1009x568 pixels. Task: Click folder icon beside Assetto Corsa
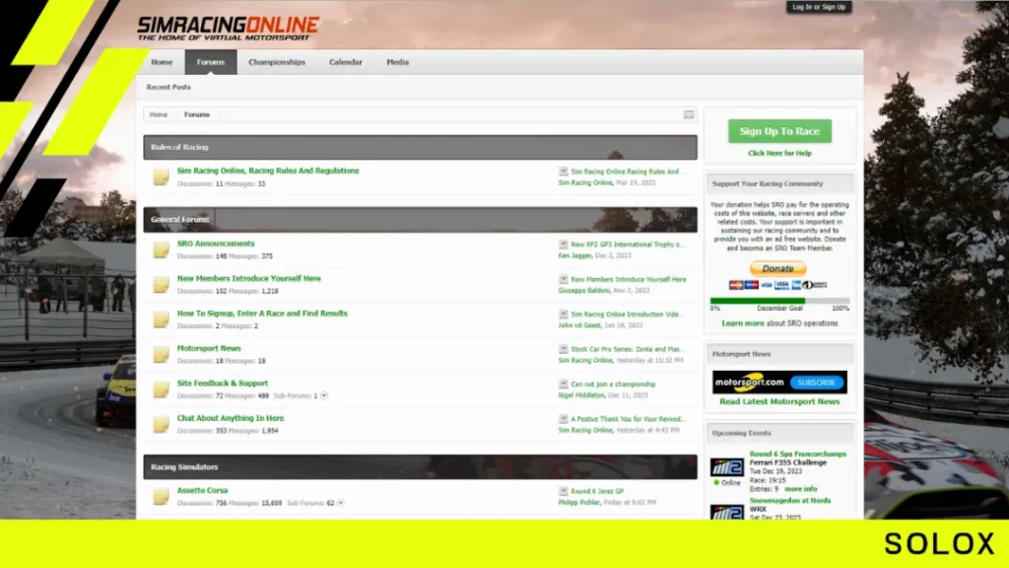point(161,497)
